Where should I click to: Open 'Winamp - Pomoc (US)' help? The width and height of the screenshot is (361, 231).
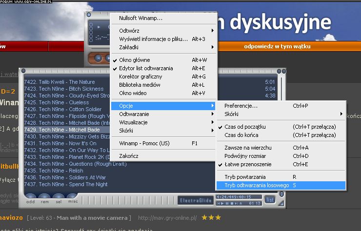point(164,143)
